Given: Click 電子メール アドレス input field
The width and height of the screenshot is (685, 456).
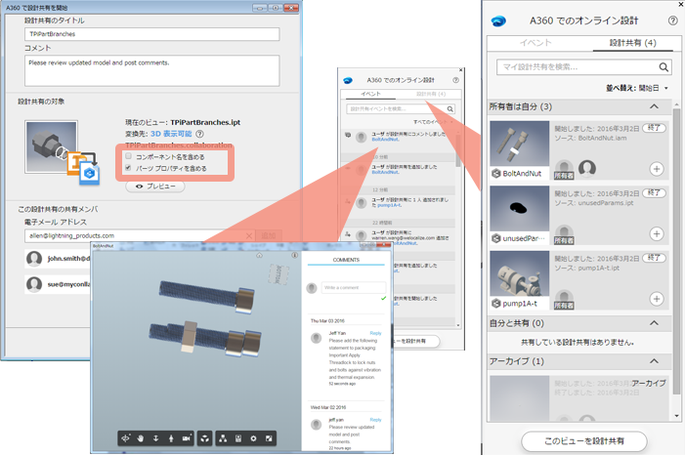Looking at the screenshot, I should [x=139, y=235].
